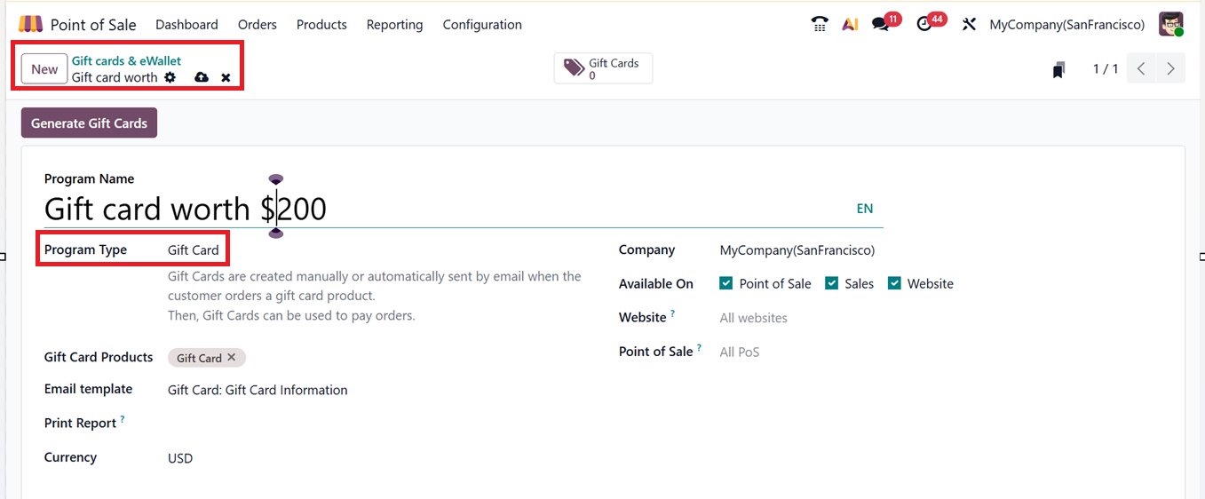Open the chat messages icon
The height and width of the screenshot is (499, 1205).
pyautogui.click(x=881, y=25)
